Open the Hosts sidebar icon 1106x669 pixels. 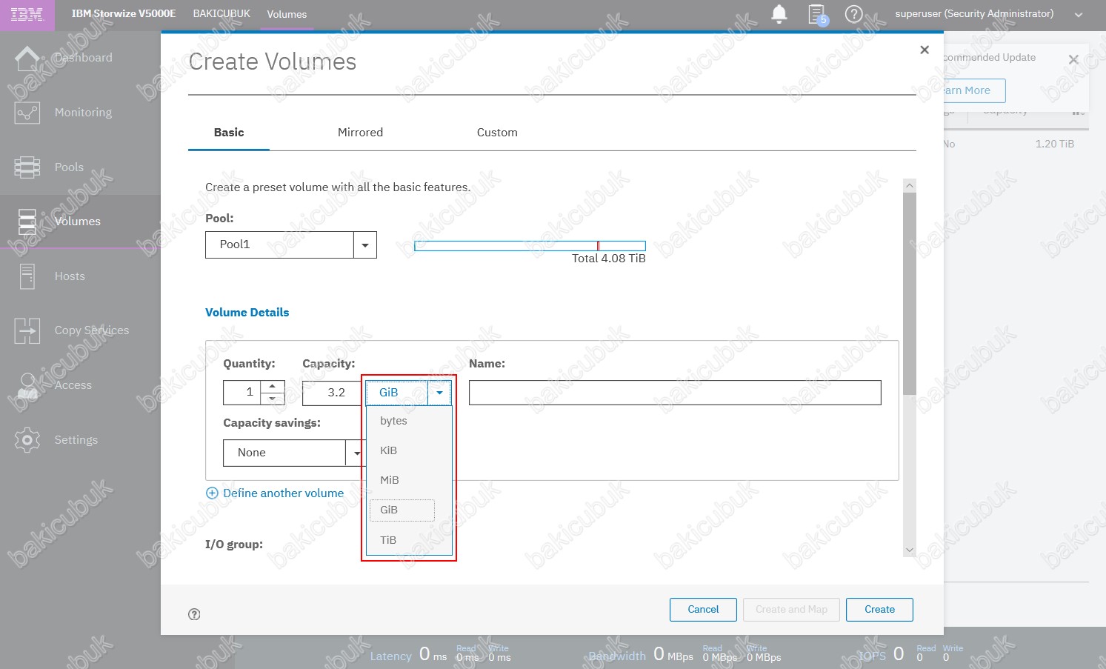(27, 276)
